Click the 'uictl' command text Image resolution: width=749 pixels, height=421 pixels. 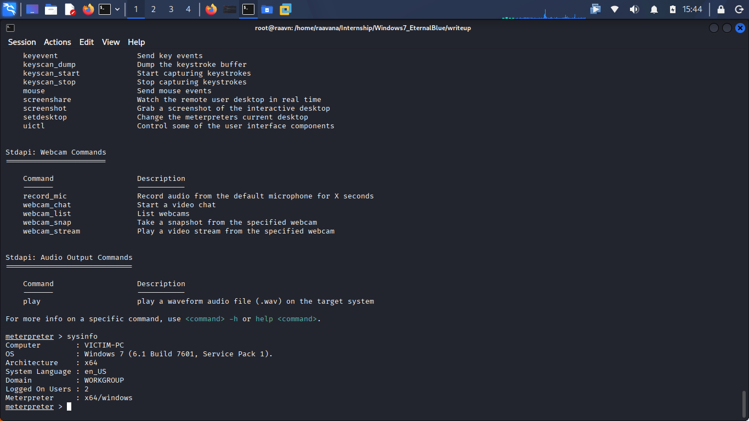pyautogui.click(x=34, y=126)
